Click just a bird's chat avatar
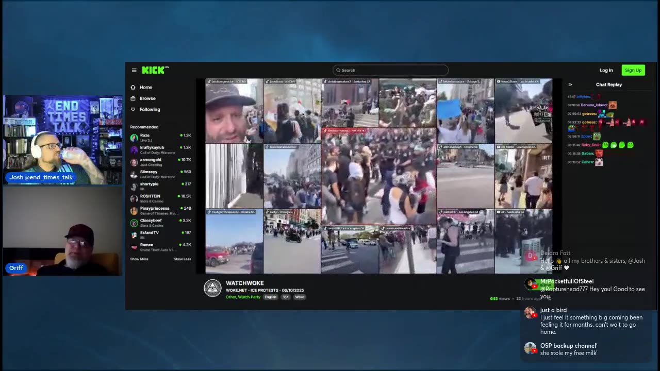The width and height of the screenshot is (660, 371). coord(531,313)
